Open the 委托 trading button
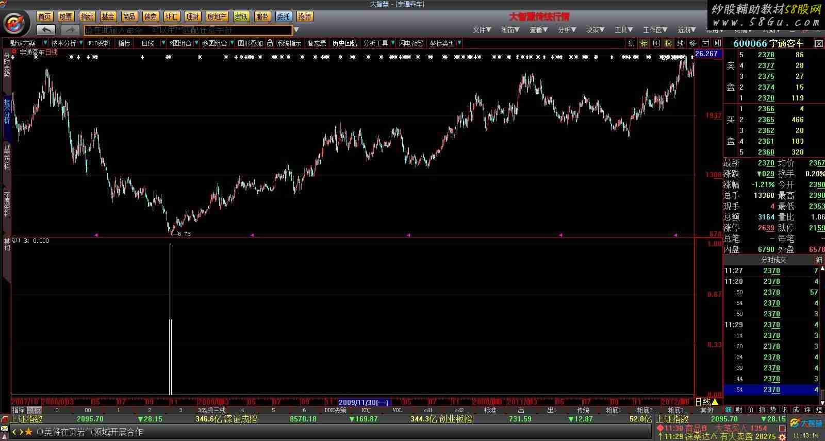Image resolution: width=825 pixels, height=441 pixels. 283,16
